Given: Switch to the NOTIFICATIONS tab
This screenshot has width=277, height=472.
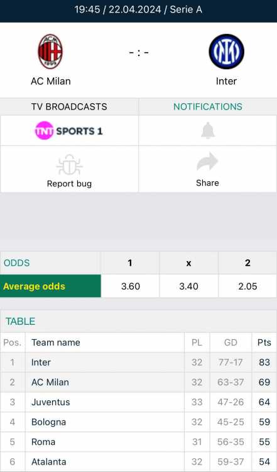Looking at the screenshot, I should coord(208,106).
